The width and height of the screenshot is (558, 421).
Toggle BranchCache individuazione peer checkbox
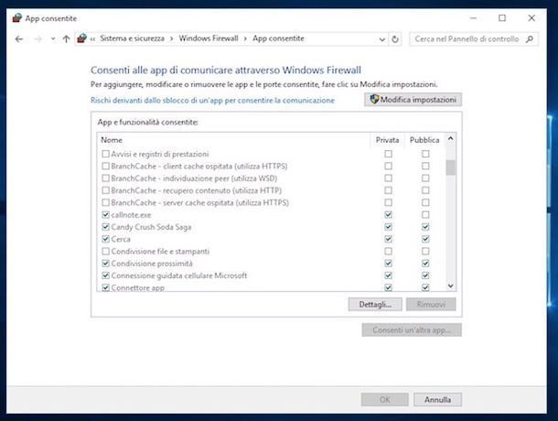[x=106, y=178]
